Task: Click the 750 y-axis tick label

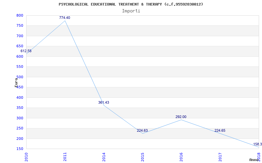Action: (20, 26)
